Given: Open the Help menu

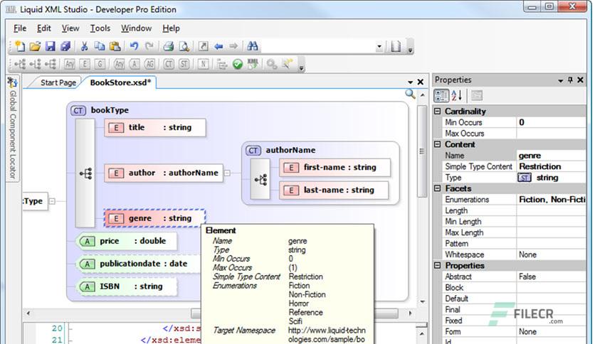Looking at the screenshot, I should (x=171, y=28).
